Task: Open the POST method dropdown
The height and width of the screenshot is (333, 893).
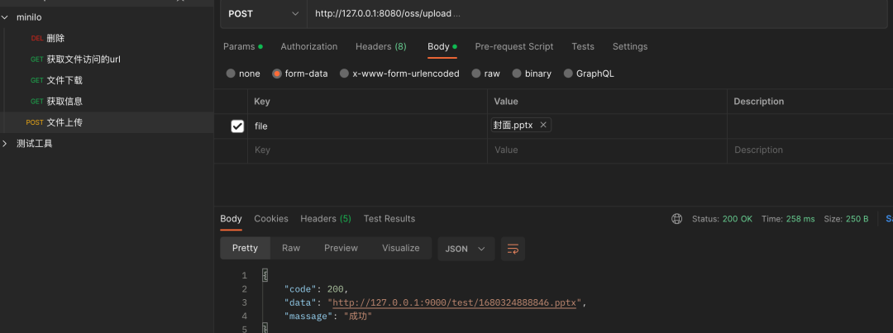Action: pos(264,13)
